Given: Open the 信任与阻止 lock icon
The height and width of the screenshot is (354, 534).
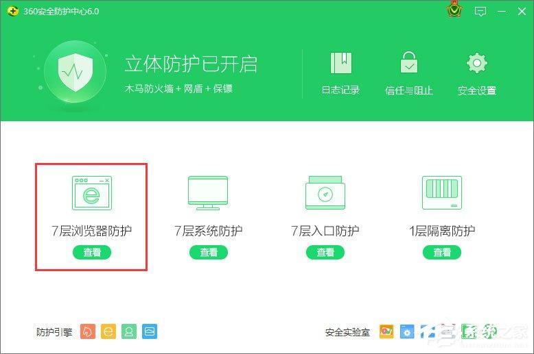Looking at the screenshot, I should (409, 62).
